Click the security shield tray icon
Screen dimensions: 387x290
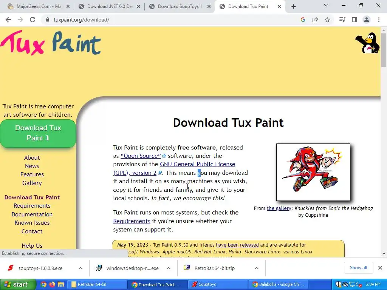(338, 285)
